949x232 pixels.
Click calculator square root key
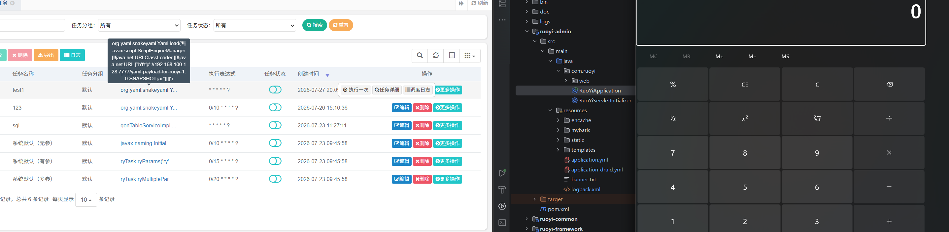817,118
